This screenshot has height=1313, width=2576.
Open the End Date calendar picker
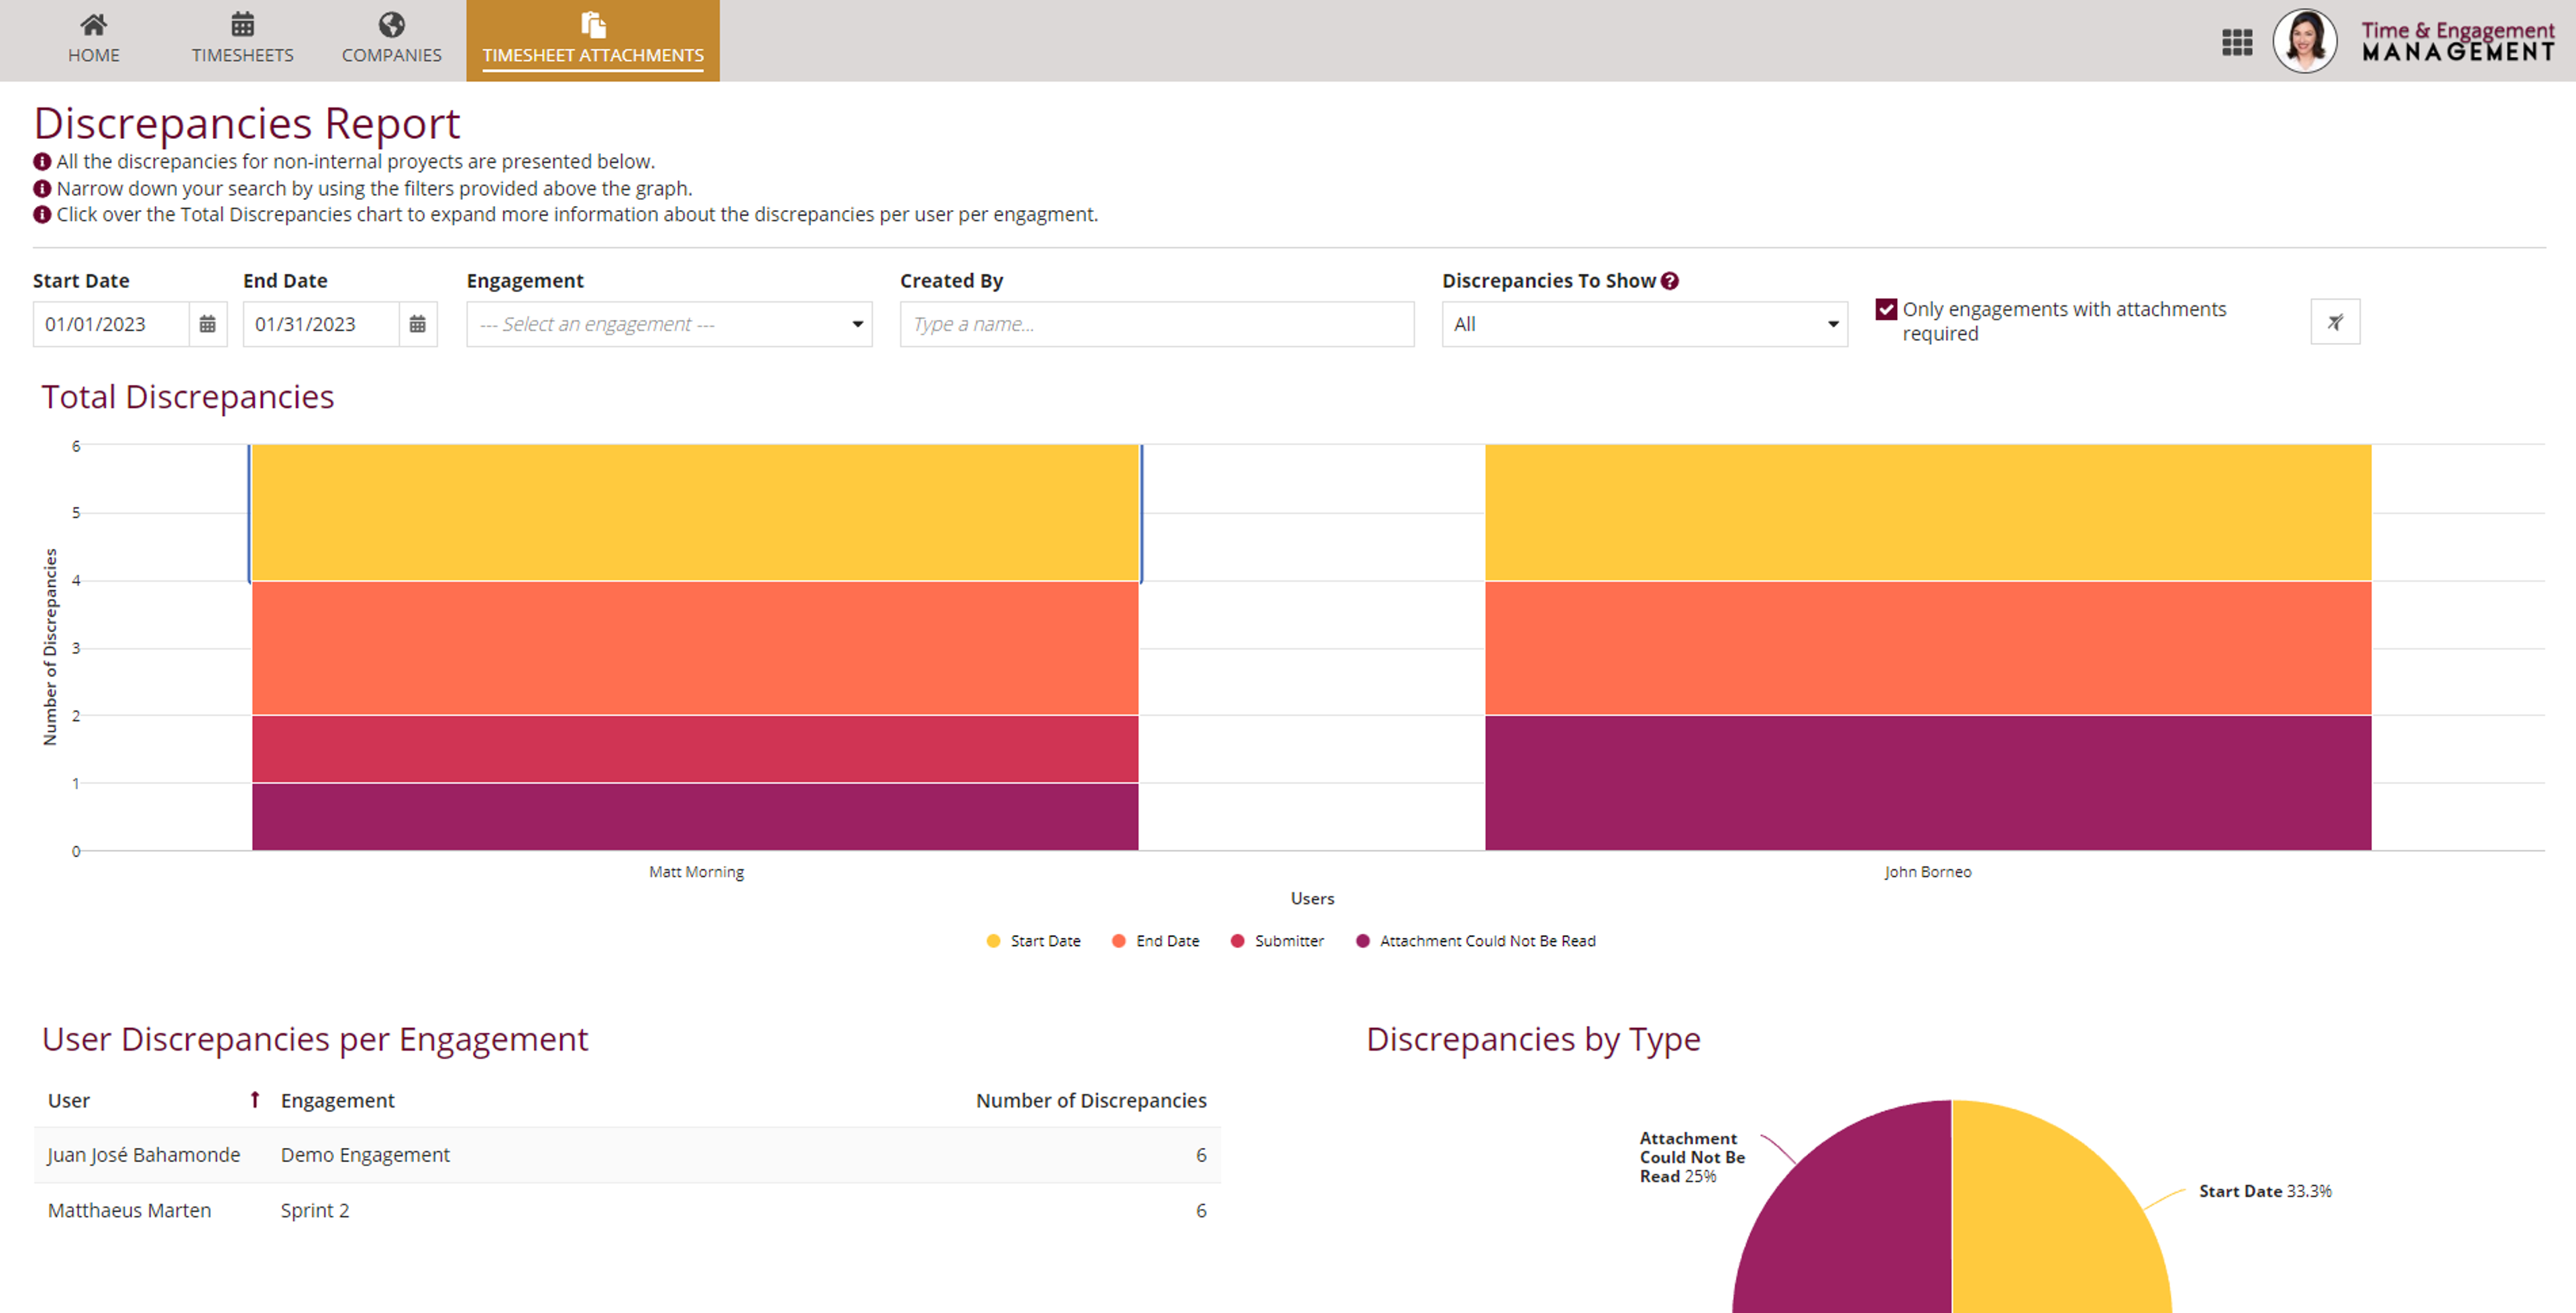[x=417, y=324]
